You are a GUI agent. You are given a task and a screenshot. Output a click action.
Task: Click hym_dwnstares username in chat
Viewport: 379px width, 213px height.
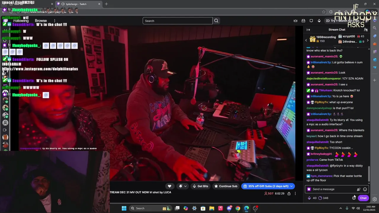pyautogui.click(x=321, y=176)
